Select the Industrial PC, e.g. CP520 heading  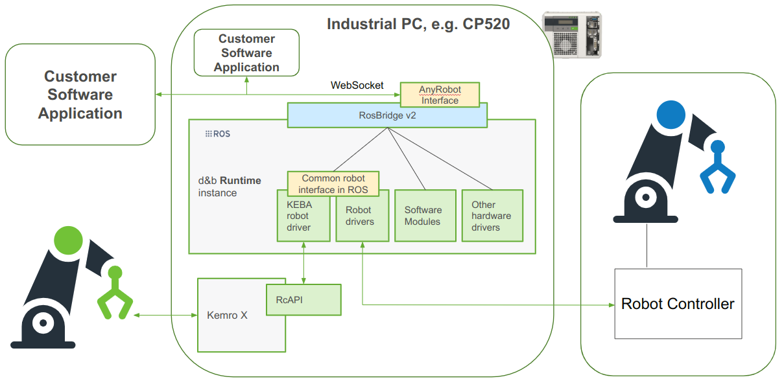[x=418, y=25]
